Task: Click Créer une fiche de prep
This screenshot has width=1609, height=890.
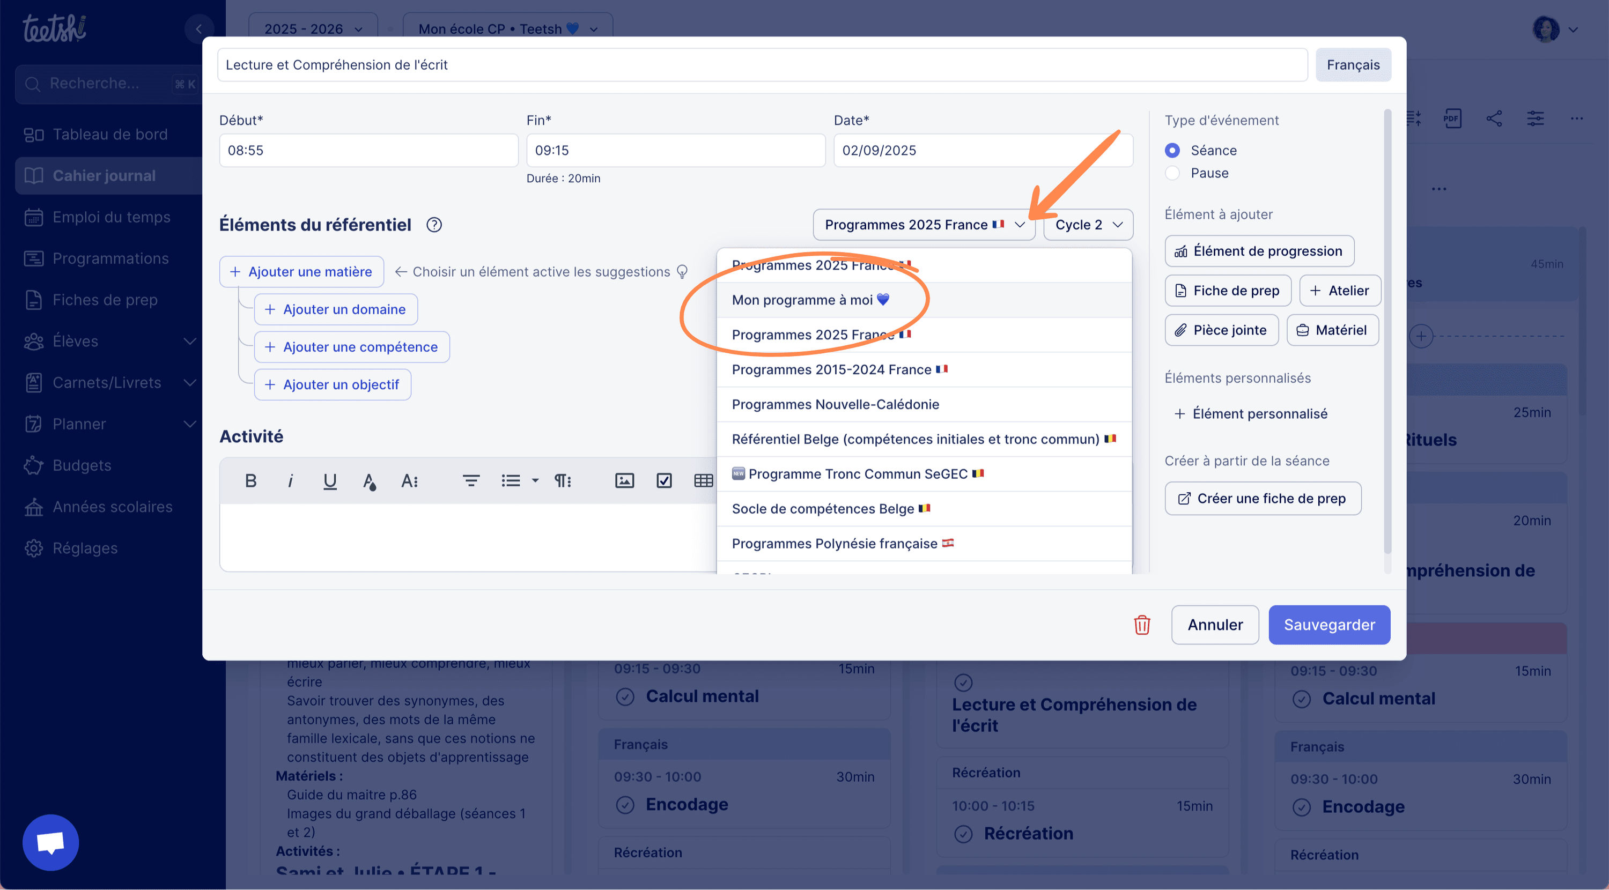Action: click(1263, 499)
